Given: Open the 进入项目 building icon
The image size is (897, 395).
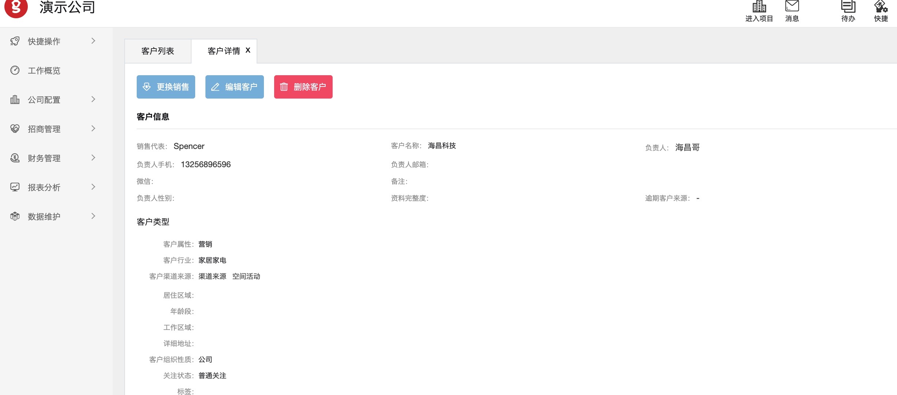Looking at the screenshot, I should pyautogui.click(x=759, y=7).
